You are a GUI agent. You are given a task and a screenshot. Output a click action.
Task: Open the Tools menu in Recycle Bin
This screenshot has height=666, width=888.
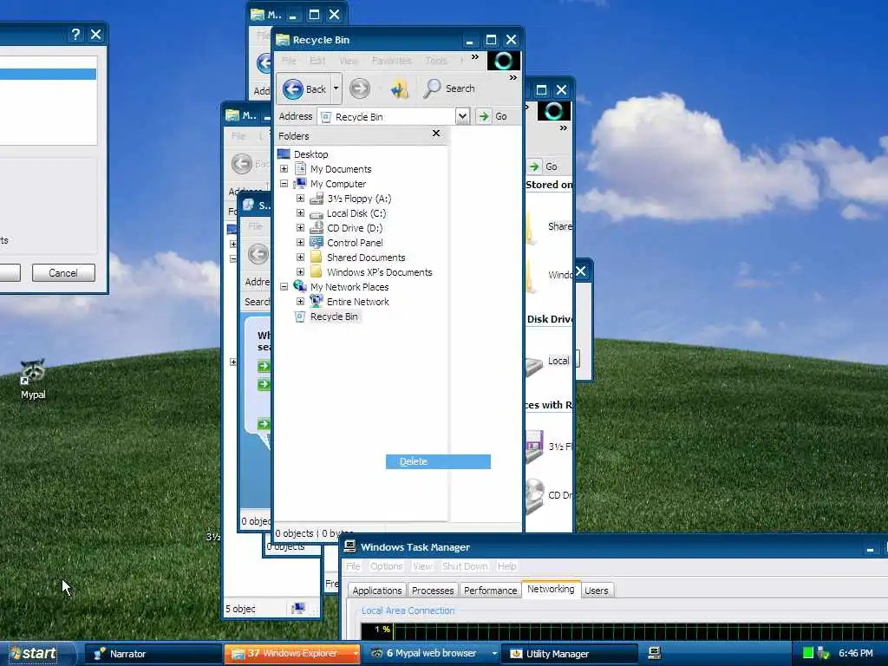(436, 60)
